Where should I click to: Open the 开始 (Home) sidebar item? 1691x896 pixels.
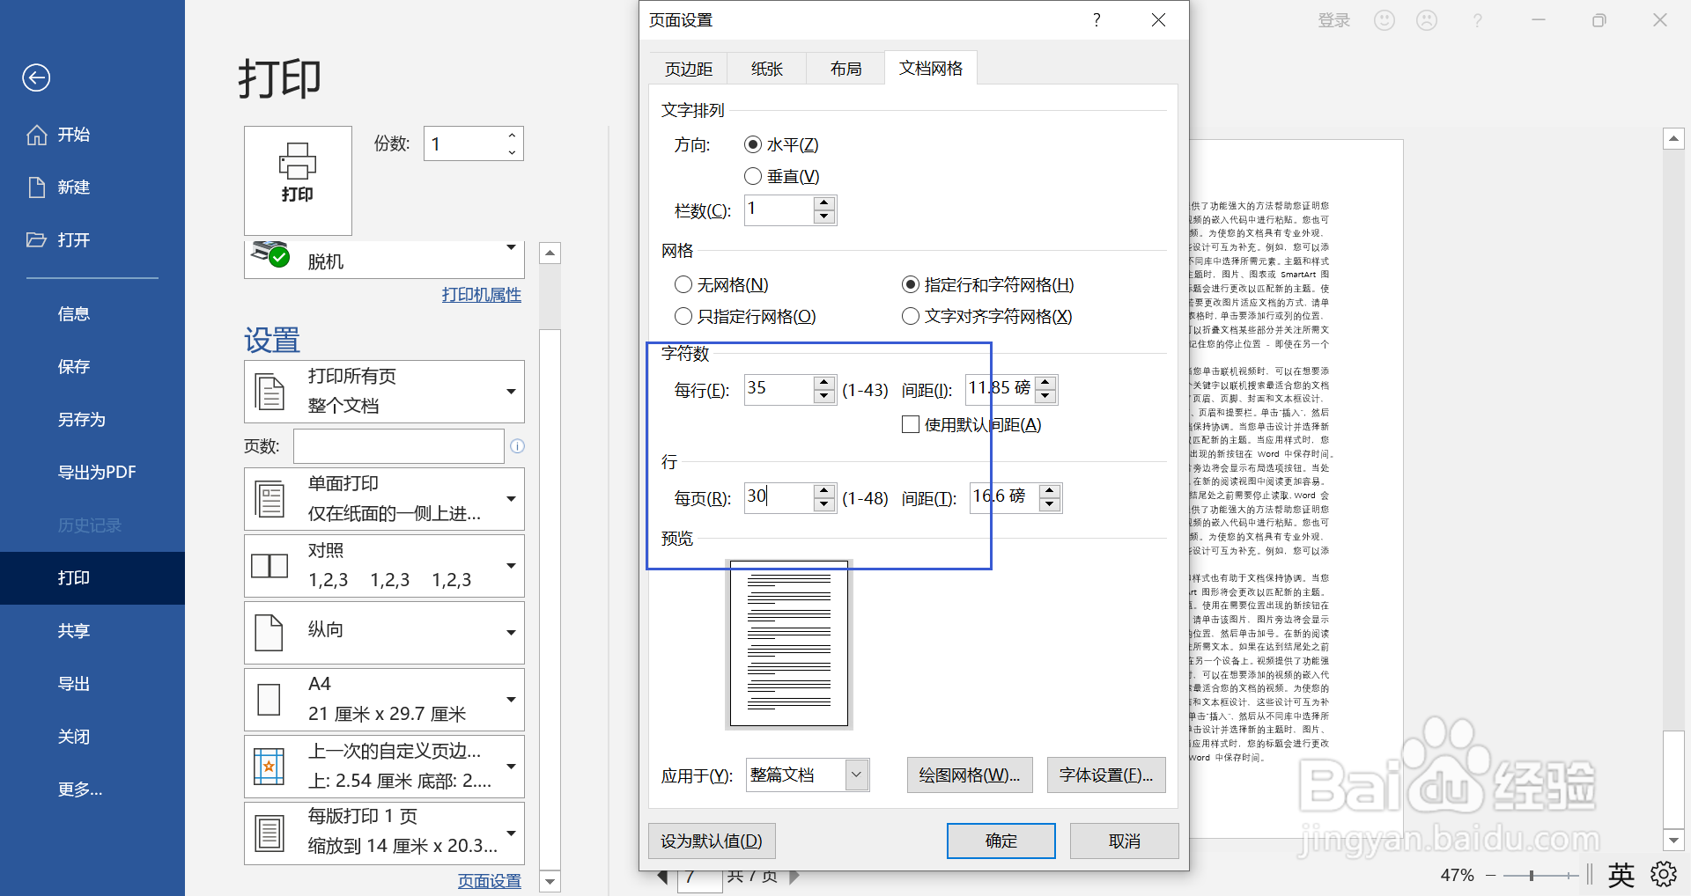click(73, 134)
